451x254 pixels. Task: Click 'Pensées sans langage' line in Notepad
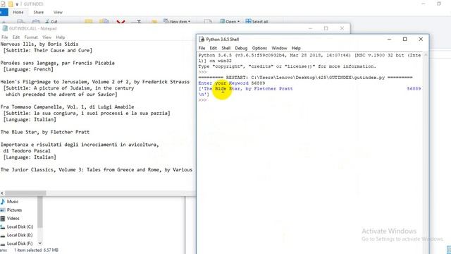coord(57,63)
